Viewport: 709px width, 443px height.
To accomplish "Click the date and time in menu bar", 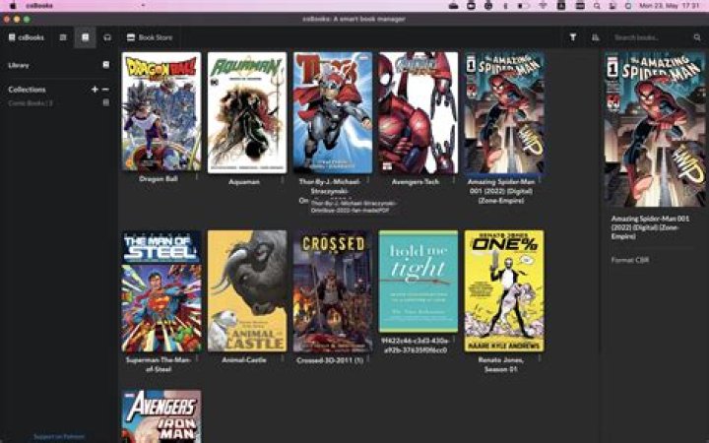I will (670, 6).
